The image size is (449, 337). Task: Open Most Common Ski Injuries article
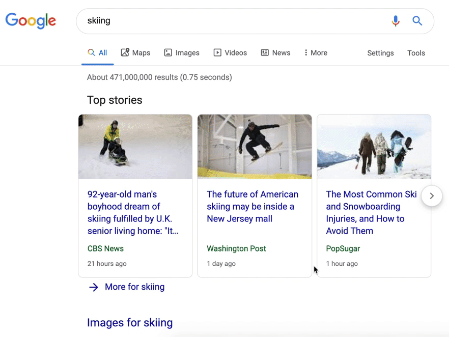[371, 212]
